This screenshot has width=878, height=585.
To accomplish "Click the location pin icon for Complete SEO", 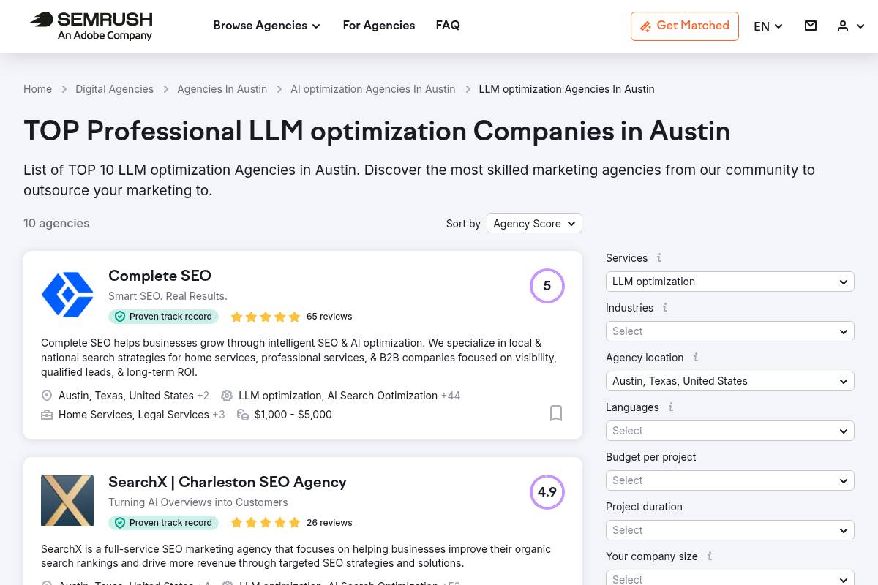I will (x=47, y=396).
